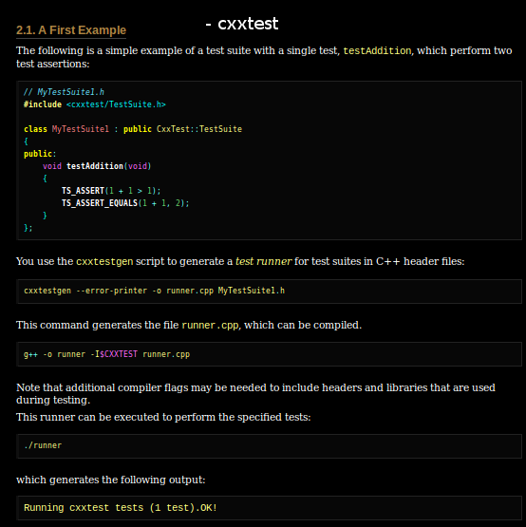Click the "2.1. A First Example" heading link
526x527 pixels.
pos(71,30)
